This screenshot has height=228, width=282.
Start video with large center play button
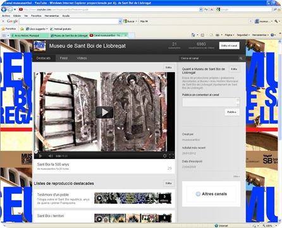(104, 112)
